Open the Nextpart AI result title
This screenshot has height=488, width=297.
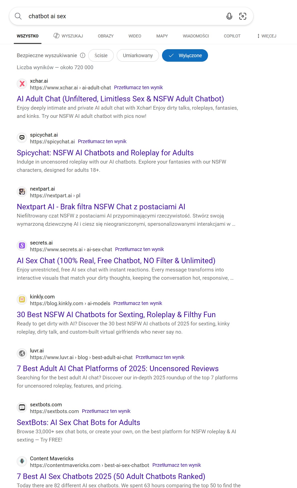101,207
